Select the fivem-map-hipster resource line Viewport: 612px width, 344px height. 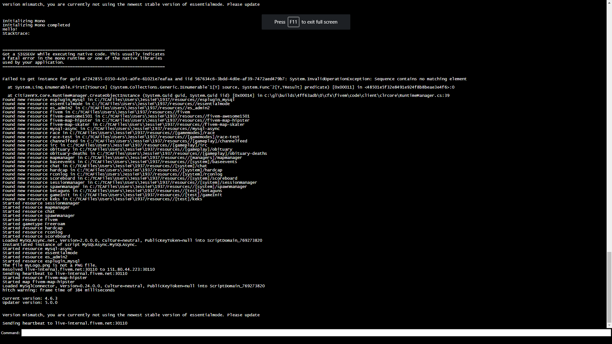pyautogui.click(x=126, y=120)
